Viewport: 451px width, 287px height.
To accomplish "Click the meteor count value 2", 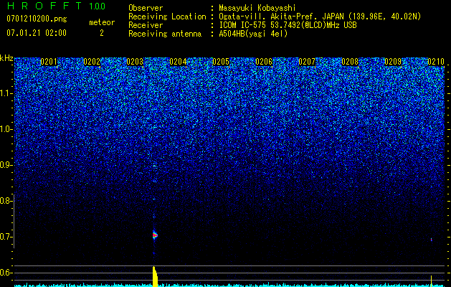I will click(x=102, y=33).
